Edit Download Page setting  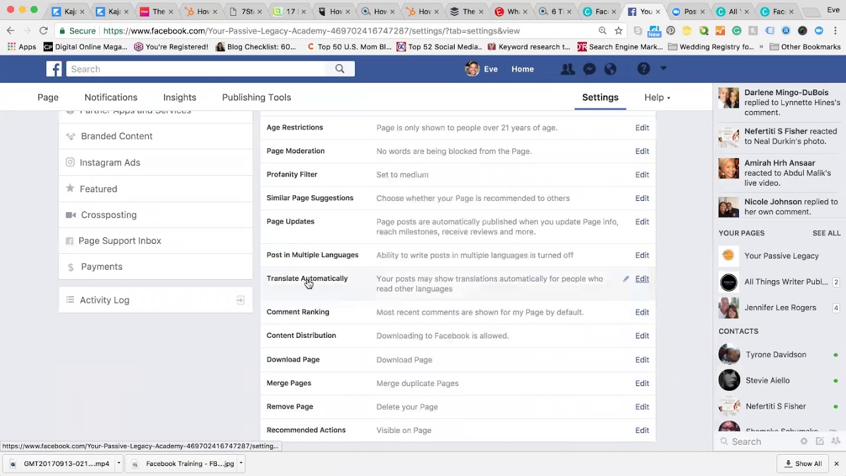point(642,360)
